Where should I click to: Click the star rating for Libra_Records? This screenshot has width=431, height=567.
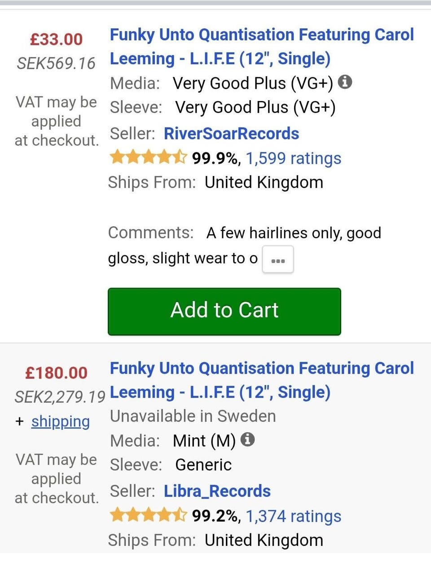[x=148, y=515]
